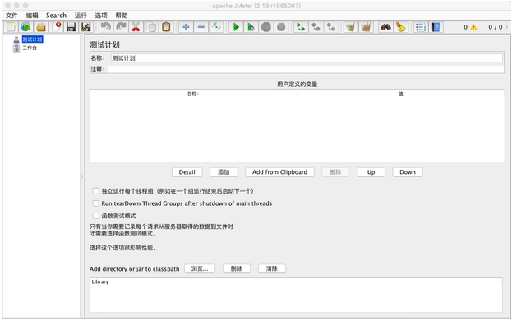Copy element with Copy toolbar icon
This screenshot has height=320, width=512.
point(151,27)
